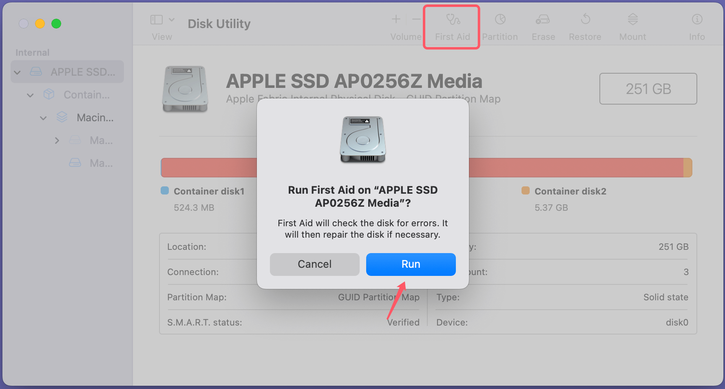
Task: Select the Partition tool in the toolbar
Action: pyautogui.click(x=500, y=24)
